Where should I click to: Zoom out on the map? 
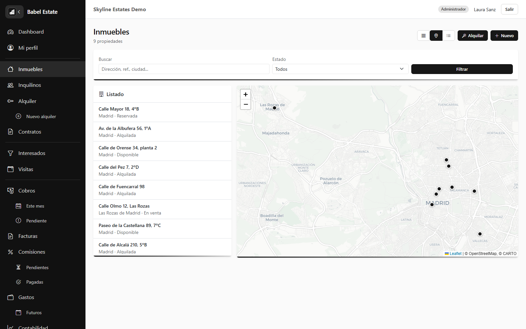coord(246,104)
